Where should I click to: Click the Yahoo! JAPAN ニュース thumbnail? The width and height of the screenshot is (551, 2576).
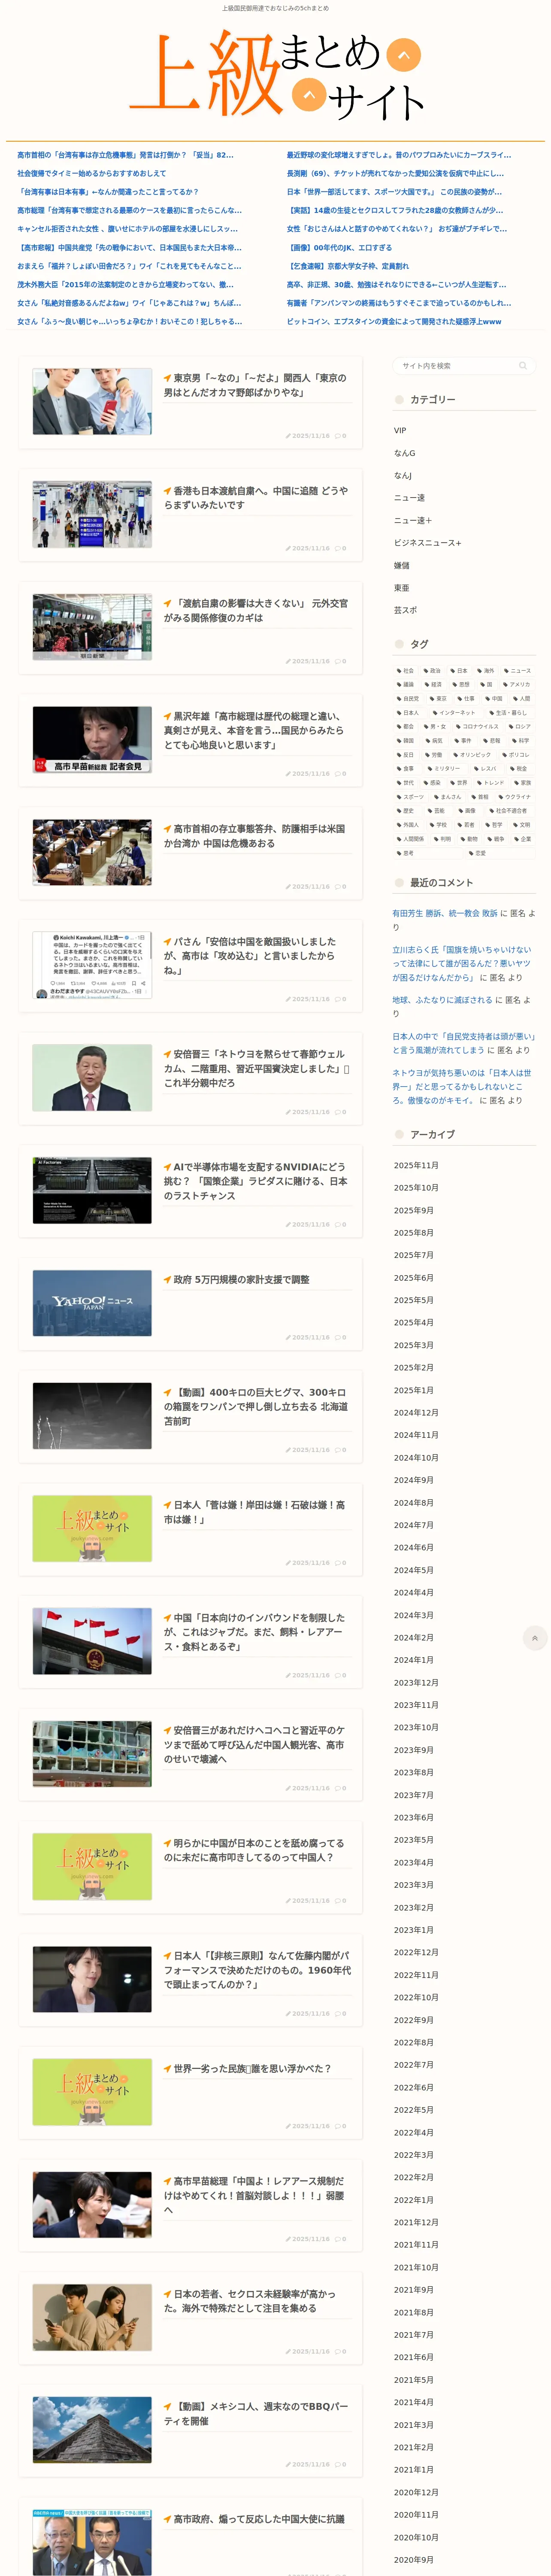(92, 1303)
